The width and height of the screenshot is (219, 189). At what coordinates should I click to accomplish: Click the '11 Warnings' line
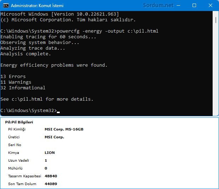(16, 82)
